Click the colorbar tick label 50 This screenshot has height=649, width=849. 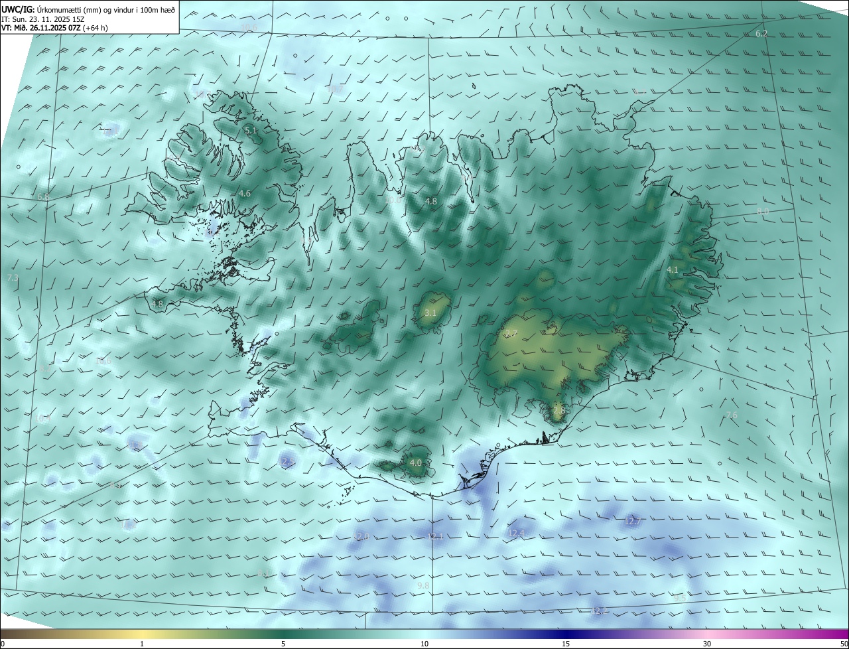tap(844, 644)
